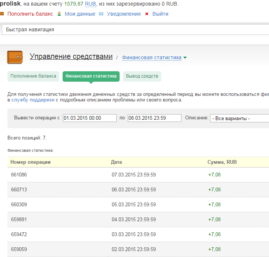The image size is (269, 257).
Task: Click the account balance 1579,87
Action: (x=74, y=4)
